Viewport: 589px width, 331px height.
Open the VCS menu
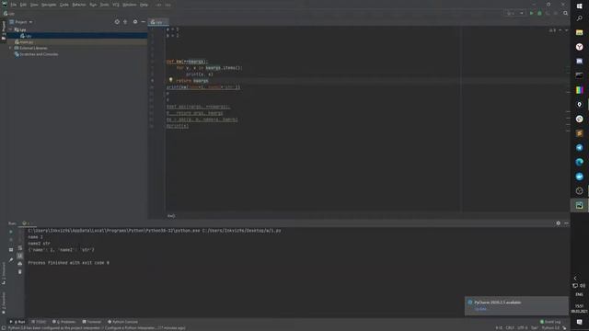click(116, 5)
